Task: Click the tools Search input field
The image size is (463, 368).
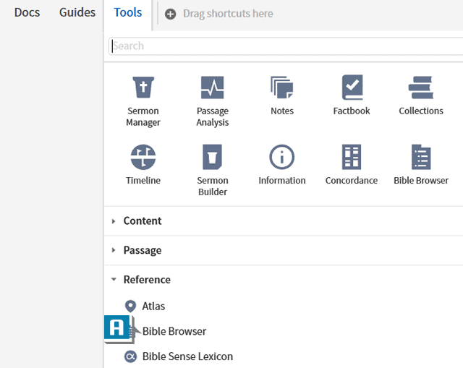Action: click(x=286, y=46)
